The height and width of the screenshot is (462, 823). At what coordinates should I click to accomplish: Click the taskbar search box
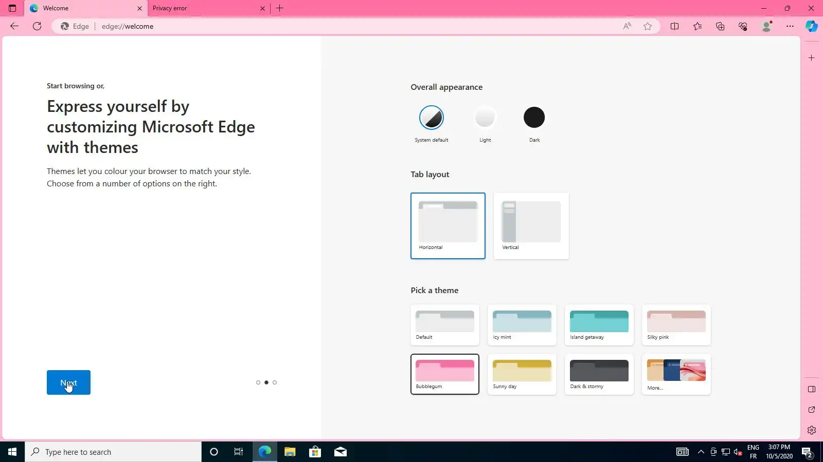[113, 452]
